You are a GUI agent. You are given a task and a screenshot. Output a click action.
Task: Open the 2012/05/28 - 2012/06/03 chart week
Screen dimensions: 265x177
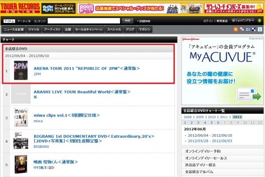pos(210,141)
